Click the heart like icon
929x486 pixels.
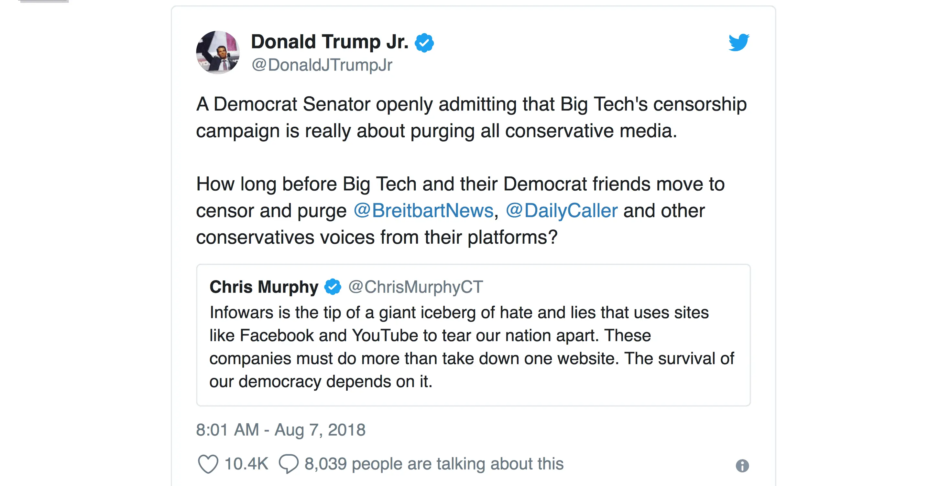pyautogui.click(x=208, y=464)
